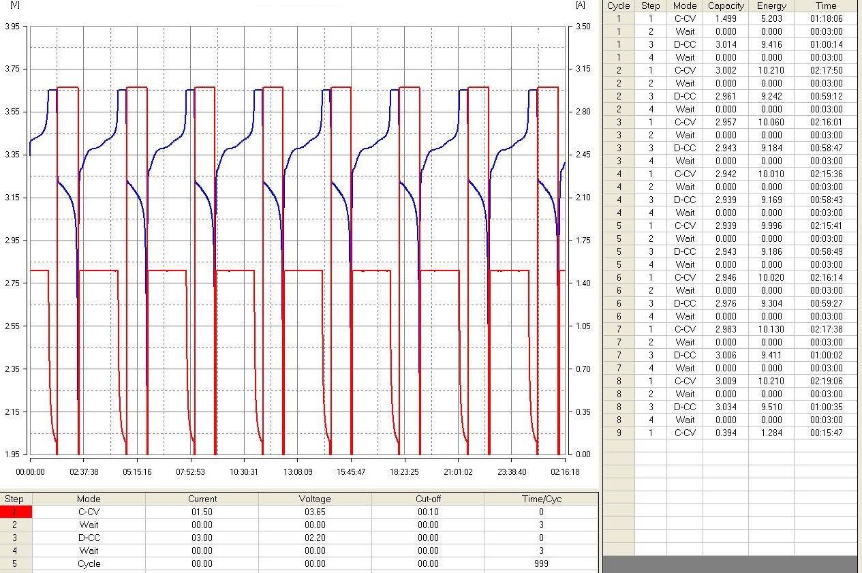The height and width of the screenshot is (573, 862).
Task: Click energy value 9.510
Action: coord(771,407)
